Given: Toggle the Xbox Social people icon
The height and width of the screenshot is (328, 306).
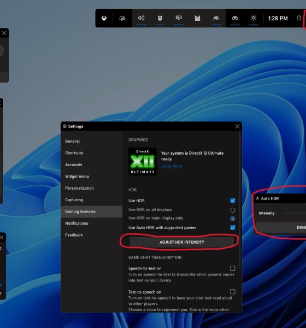Looking at the screenshot, I should coord(216,18).
